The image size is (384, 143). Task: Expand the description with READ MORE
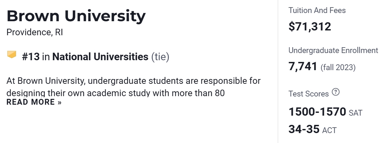30,102
